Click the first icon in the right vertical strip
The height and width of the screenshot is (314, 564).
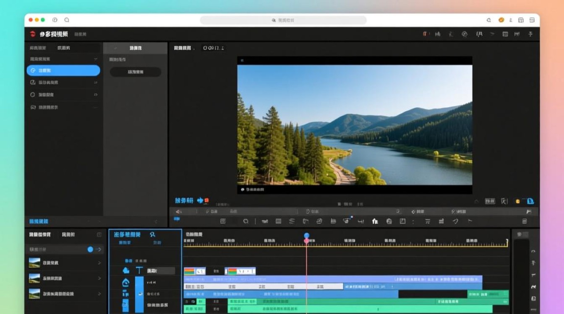[x=533, y=252]
